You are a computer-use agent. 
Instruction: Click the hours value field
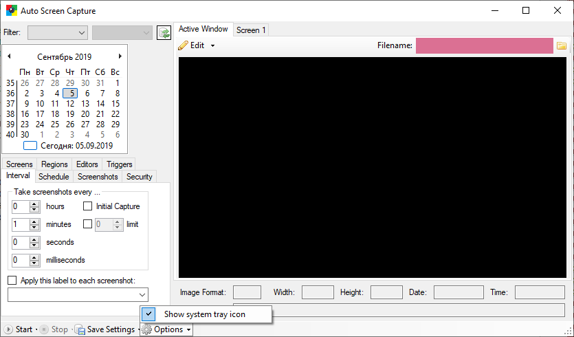21,206
